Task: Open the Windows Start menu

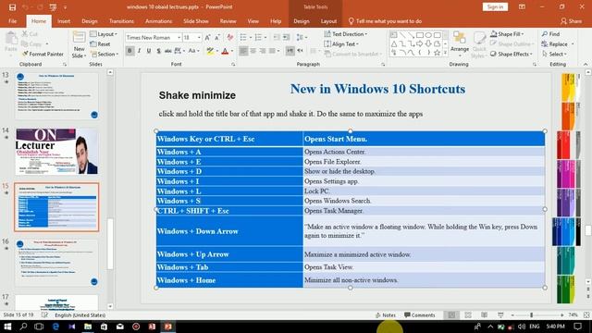Action: coord(7,327)
